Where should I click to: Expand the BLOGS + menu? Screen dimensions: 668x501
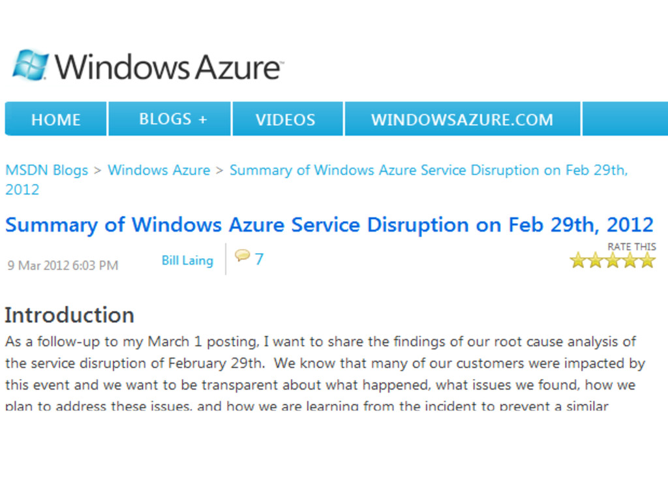click(x=172, y=119)
